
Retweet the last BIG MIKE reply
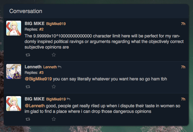click(x=28, y=119)
